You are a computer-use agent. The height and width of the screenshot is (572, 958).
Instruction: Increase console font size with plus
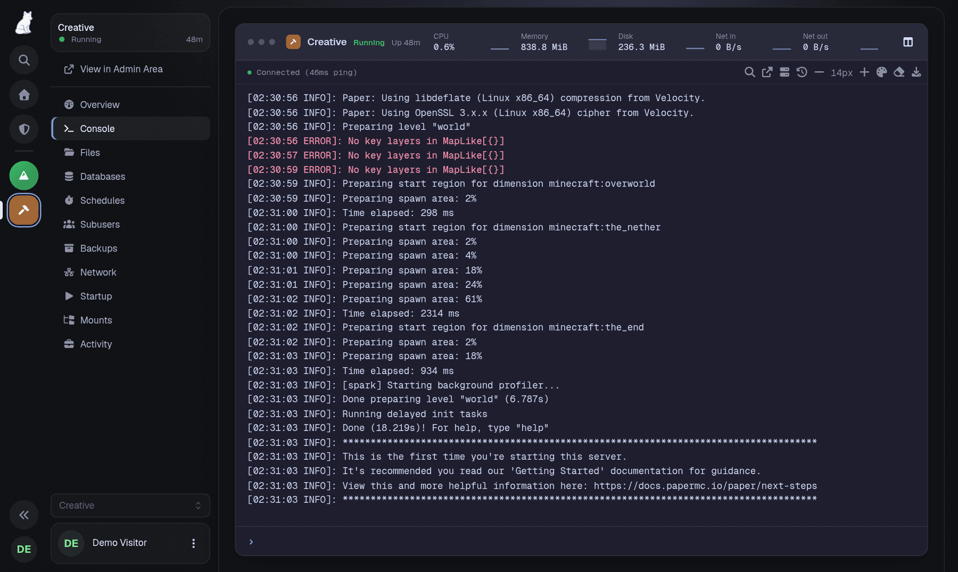click(864, 72)
